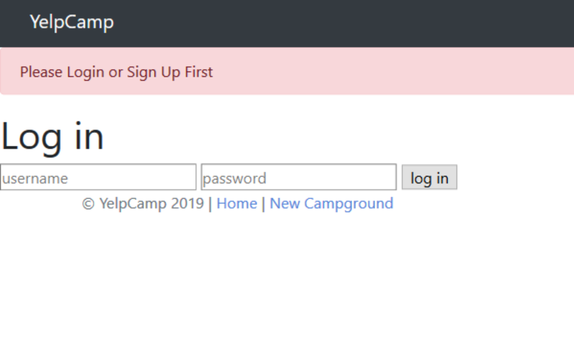Screen dimensions: 574x351
Task: Submit the form with log in button
Action: point(430,177)
